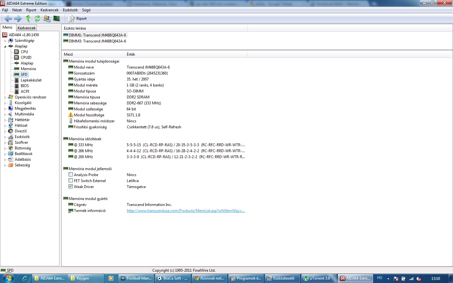Expand the Hálózat tree node
453x283 pixels.
click(5, 126)
